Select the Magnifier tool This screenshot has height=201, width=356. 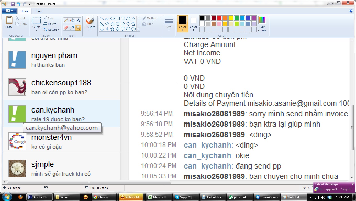click(78, 27)
